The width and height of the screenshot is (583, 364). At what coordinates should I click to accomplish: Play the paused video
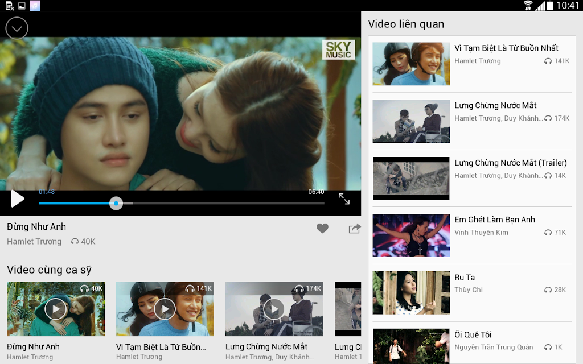tap(18, 198)
